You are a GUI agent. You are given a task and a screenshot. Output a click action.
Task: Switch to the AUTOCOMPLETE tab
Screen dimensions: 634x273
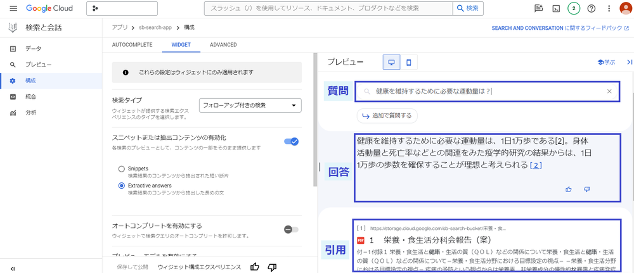pos(132,45)
